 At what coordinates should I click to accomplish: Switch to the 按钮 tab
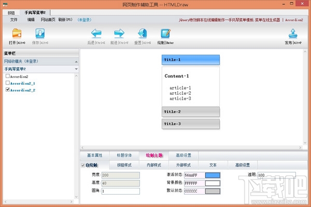11,12
